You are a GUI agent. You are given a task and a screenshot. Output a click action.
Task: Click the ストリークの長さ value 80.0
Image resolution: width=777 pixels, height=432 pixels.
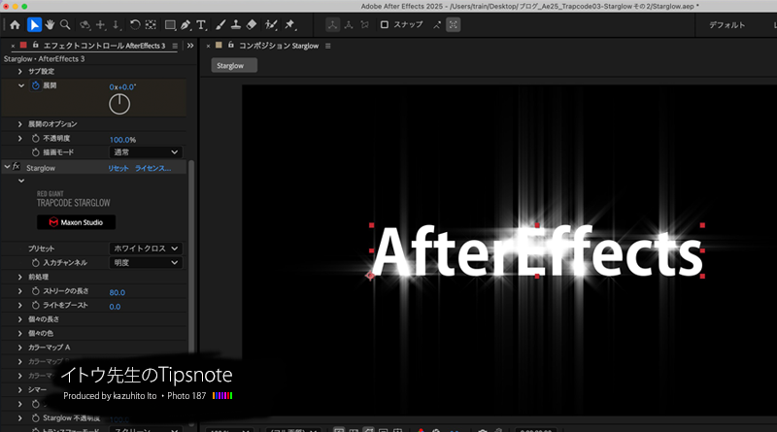117,292
